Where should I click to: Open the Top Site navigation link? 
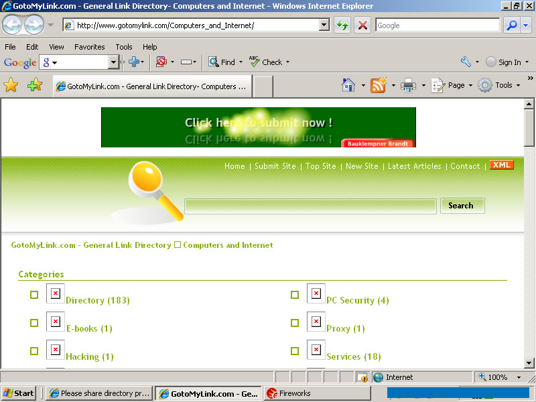[321, 165]
